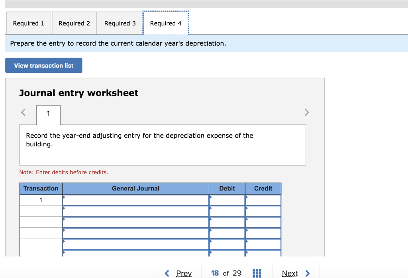Screen dimensions: 408x278
Task: Open General Journal dropdown in third row
Action: click(x=135, y=222)
